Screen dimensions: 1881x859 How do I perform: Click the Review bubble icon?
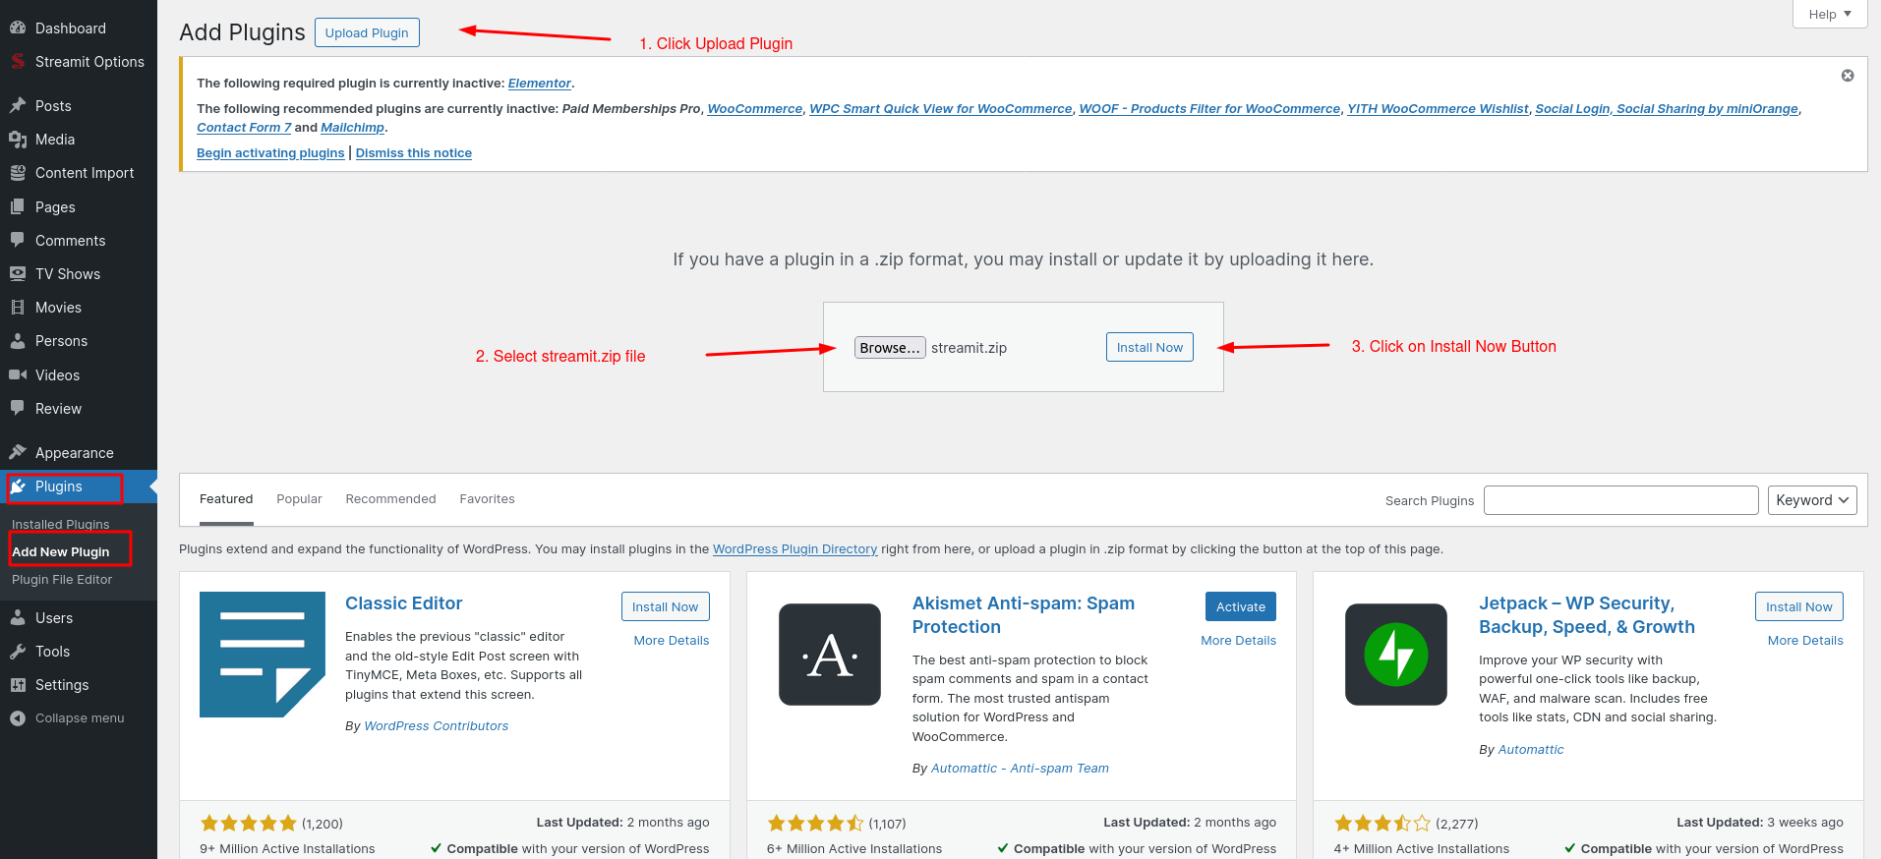[x=18, y=409]
